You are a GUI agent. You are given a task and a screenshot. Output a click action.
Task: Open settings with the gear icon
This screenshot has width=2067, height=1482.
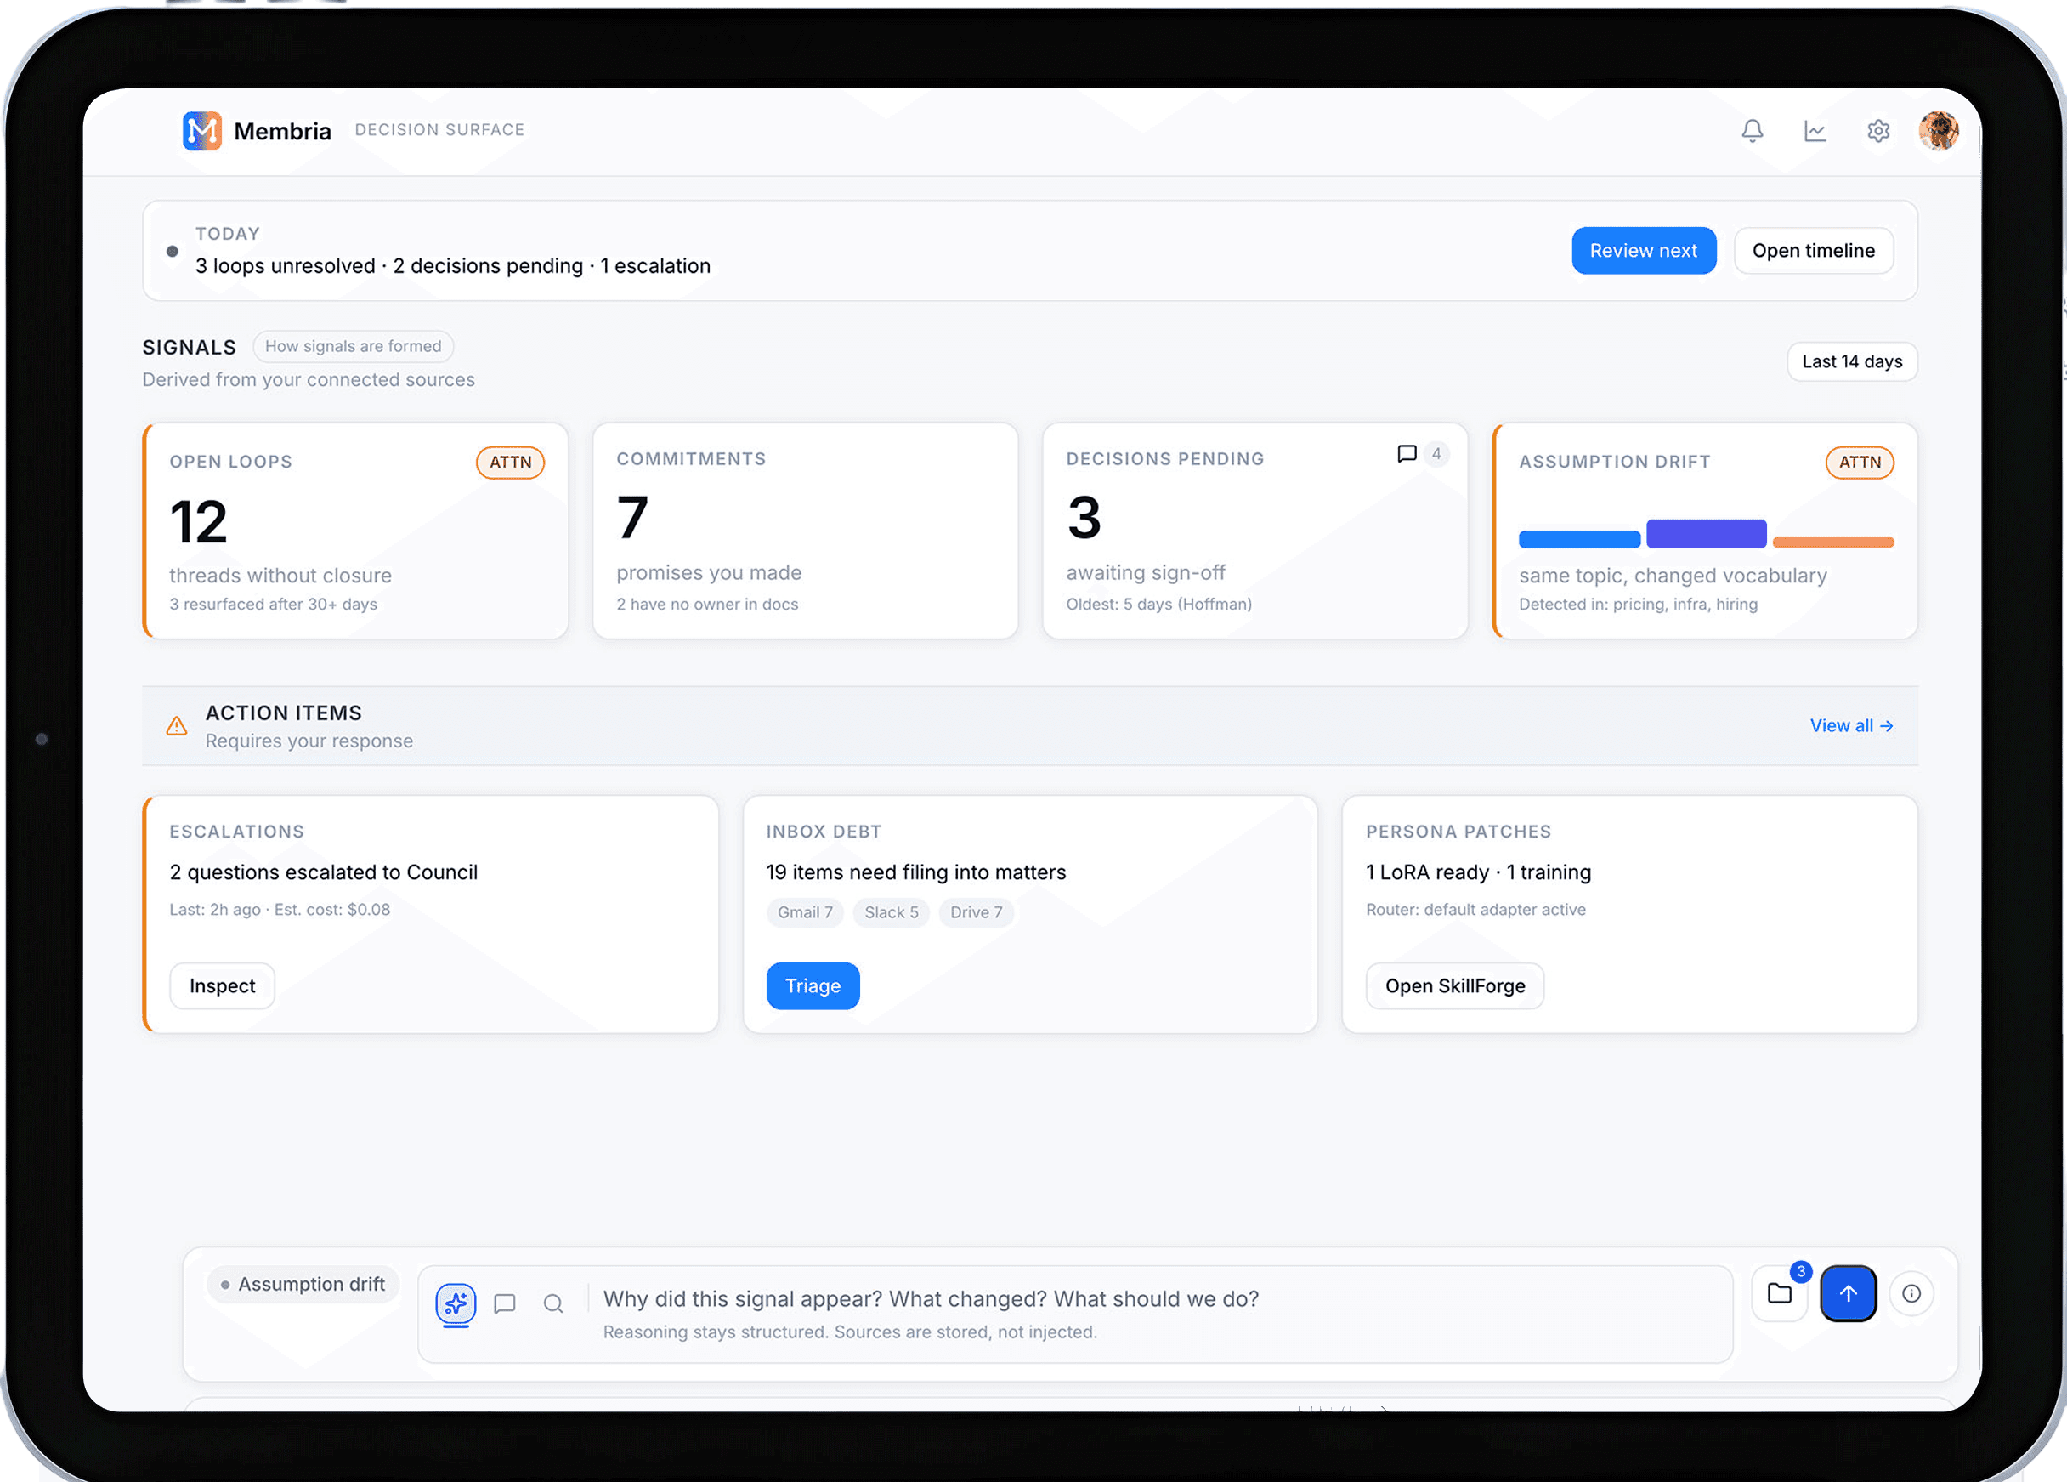coord(1878,130)
